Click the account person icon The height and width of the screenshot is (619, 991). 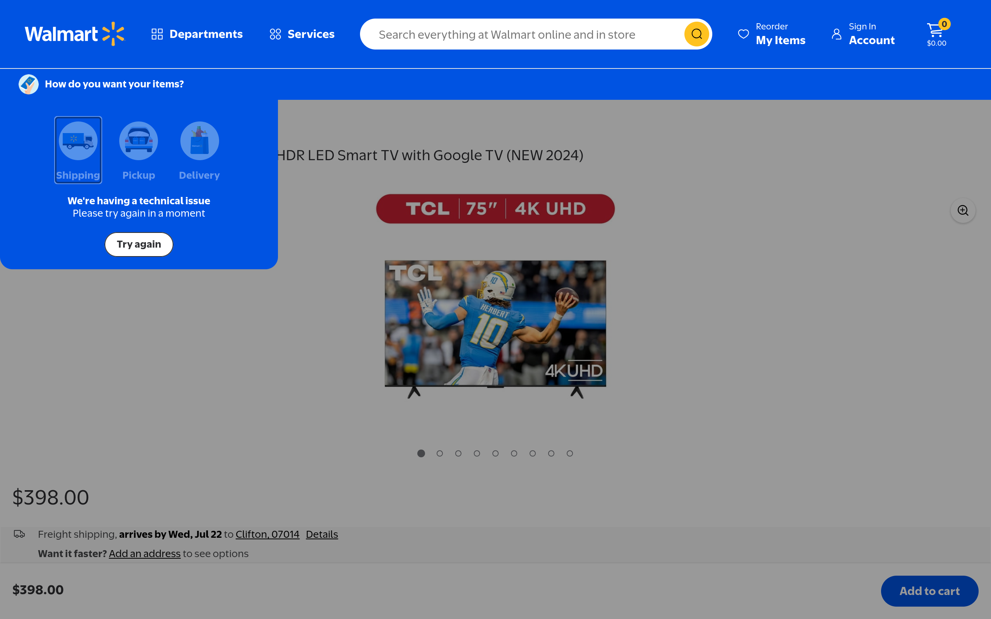(x=837, y=34)
